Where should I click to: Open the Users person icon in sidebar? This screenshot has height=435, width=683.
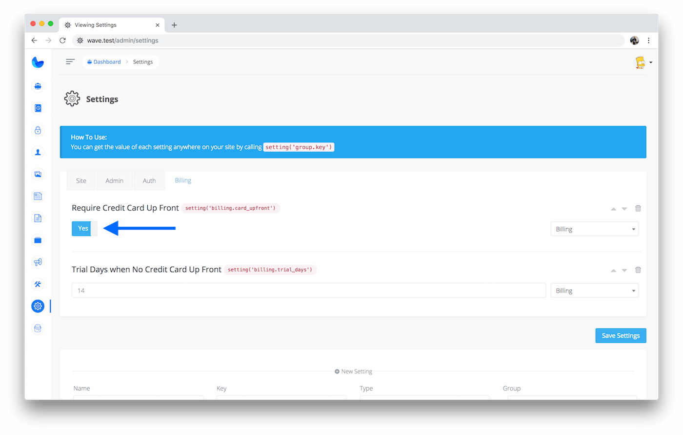point(38,152)
